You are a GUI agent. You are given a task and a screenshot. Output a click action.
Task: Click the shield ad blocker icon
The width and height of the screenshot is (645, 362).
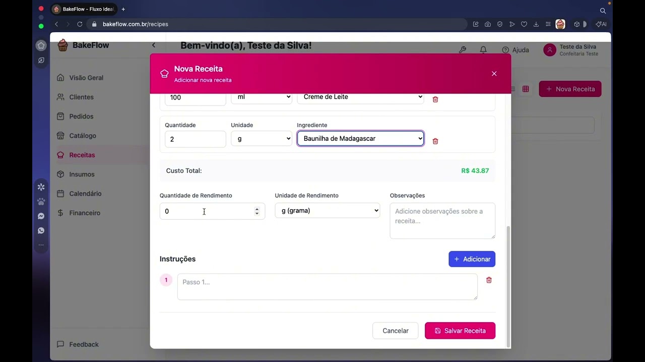coord(500,24)
